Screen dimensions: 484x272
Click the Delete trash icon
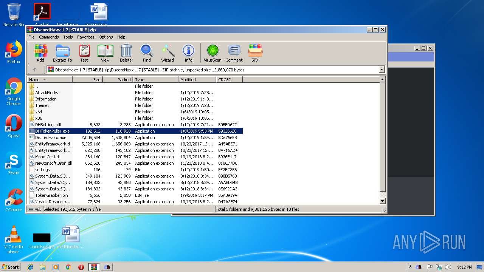point(126,53)
